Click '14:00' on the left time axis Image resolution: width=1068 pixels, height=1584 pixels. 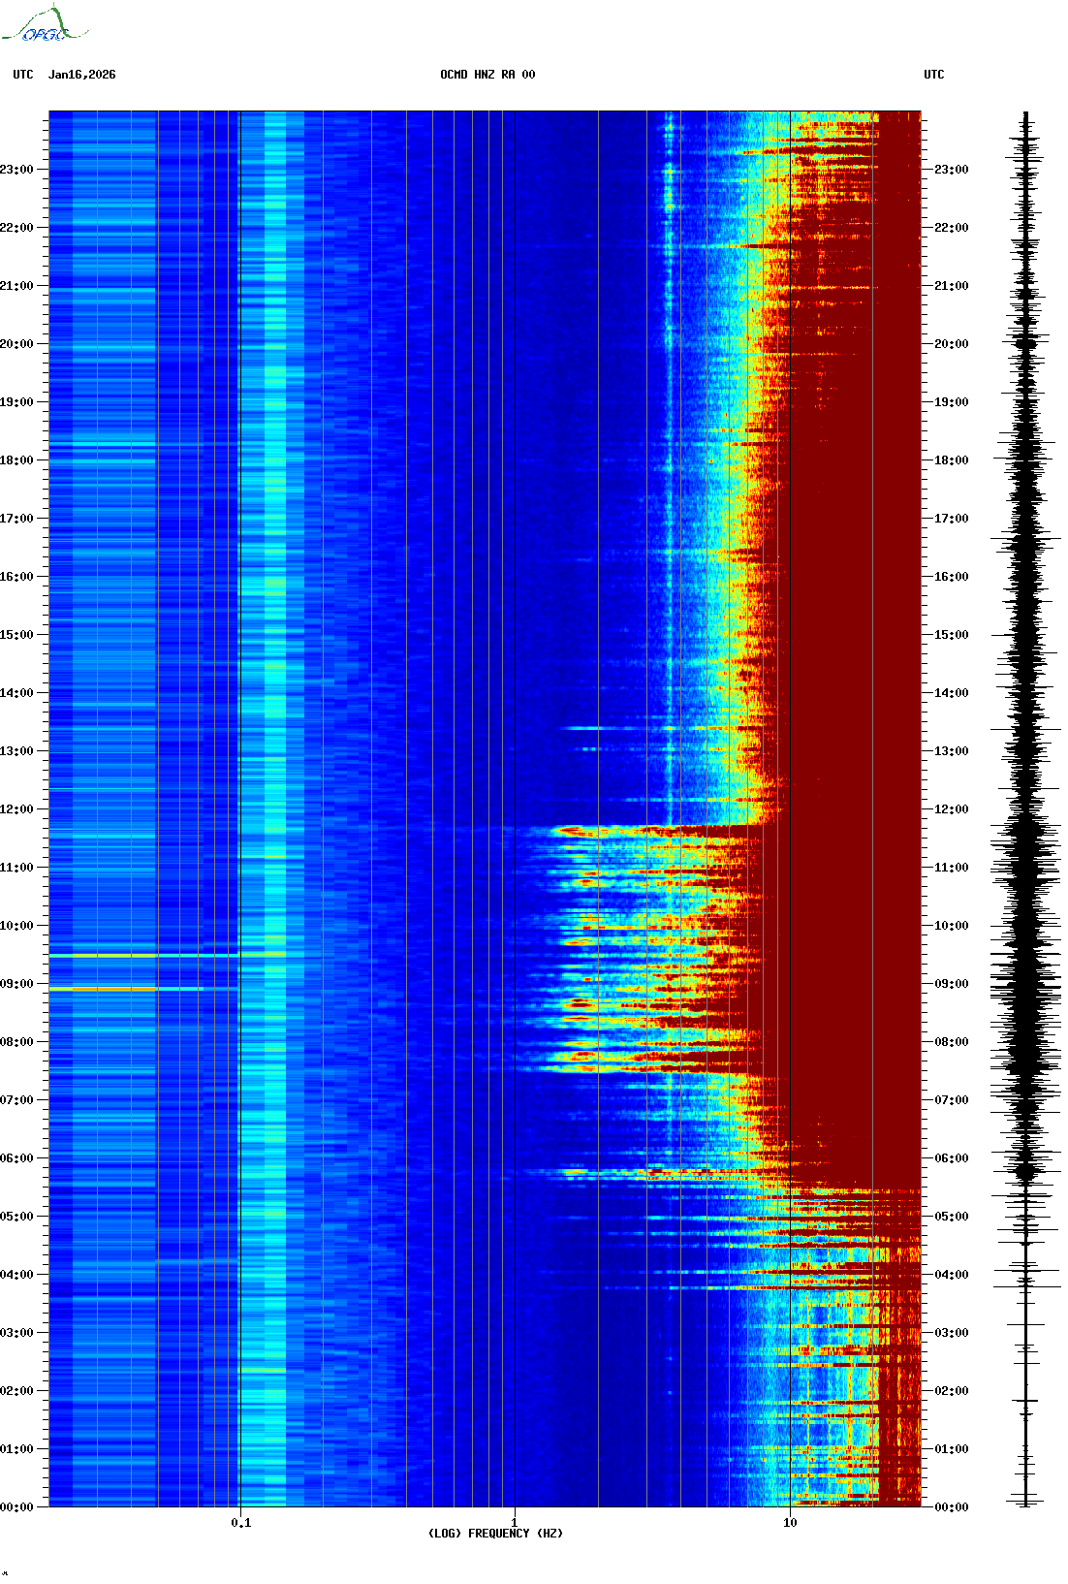(x=16, y=693)
